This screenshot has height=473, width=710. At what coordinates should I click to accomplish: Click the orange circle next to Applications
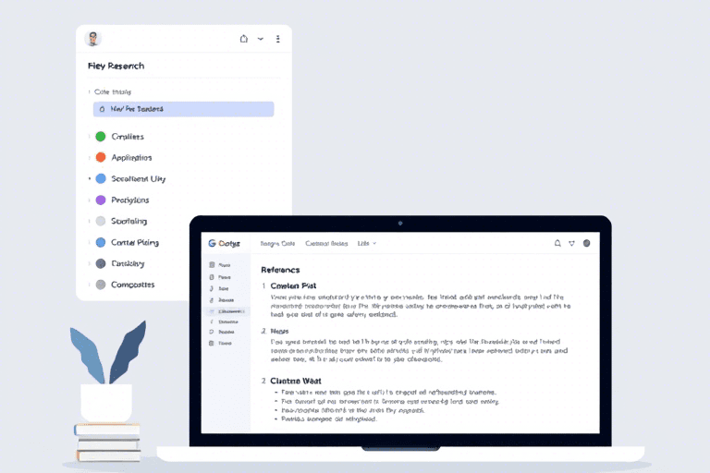coord(101,158)
